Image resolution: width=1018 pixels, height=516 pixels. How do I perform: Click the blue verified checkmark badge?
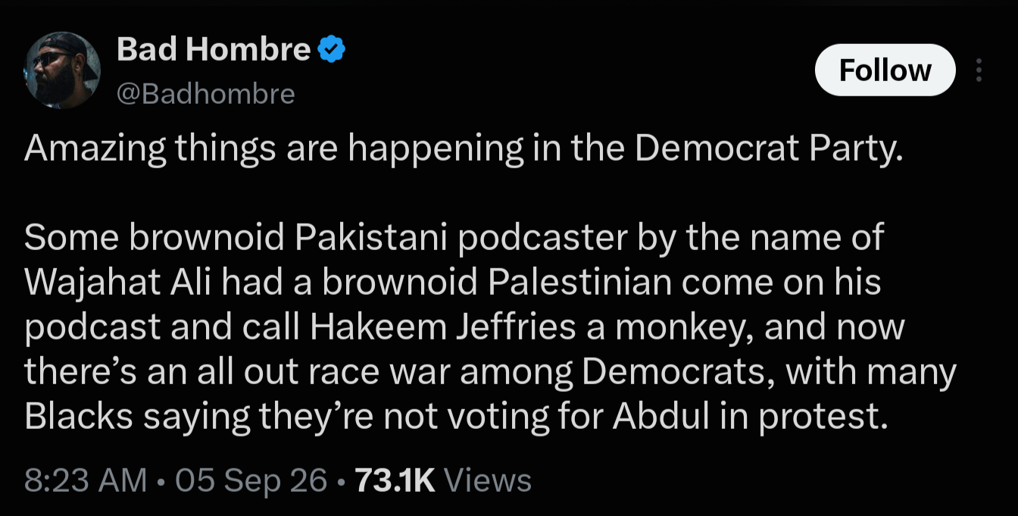point(331,50)
